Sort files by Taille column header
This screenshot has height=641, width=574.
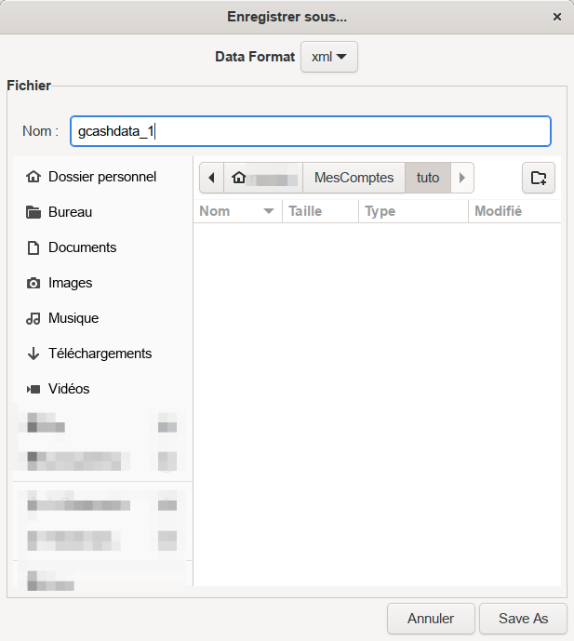tap(319, 211)
